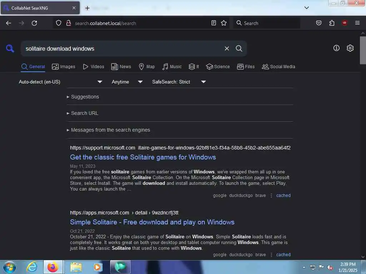Click the muted volume tray icon
This screenshot has width=366, height=274.
330,268
